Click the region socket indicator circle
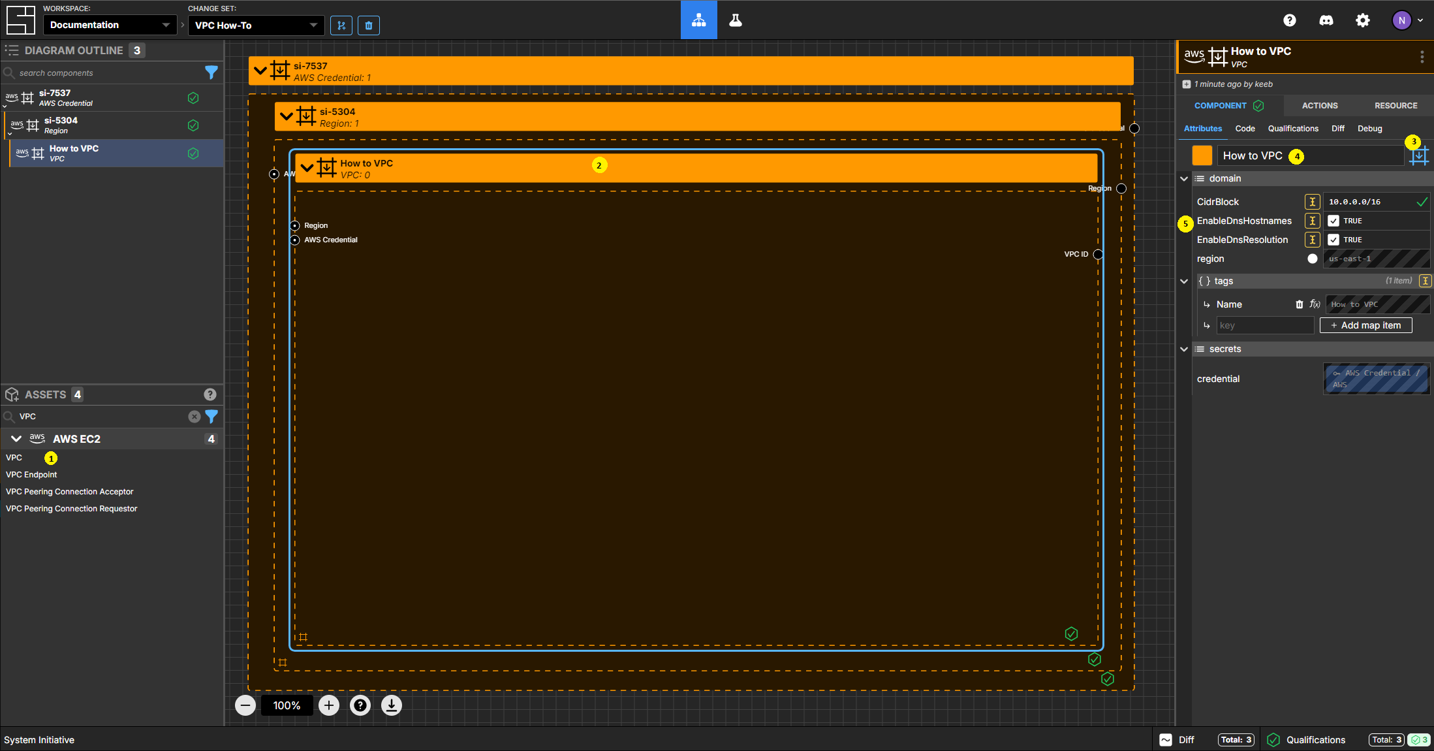The image size is (1434, 751). tap(1312, 259)
